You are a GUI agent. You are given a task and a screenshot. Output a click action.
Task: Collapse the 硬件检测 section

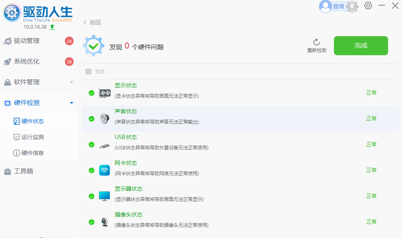(x=72, y=103)
